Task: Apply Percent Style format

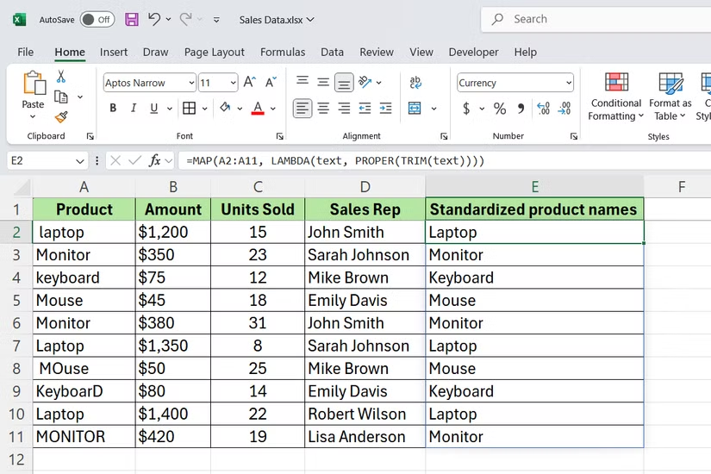Action: [500, 109]
